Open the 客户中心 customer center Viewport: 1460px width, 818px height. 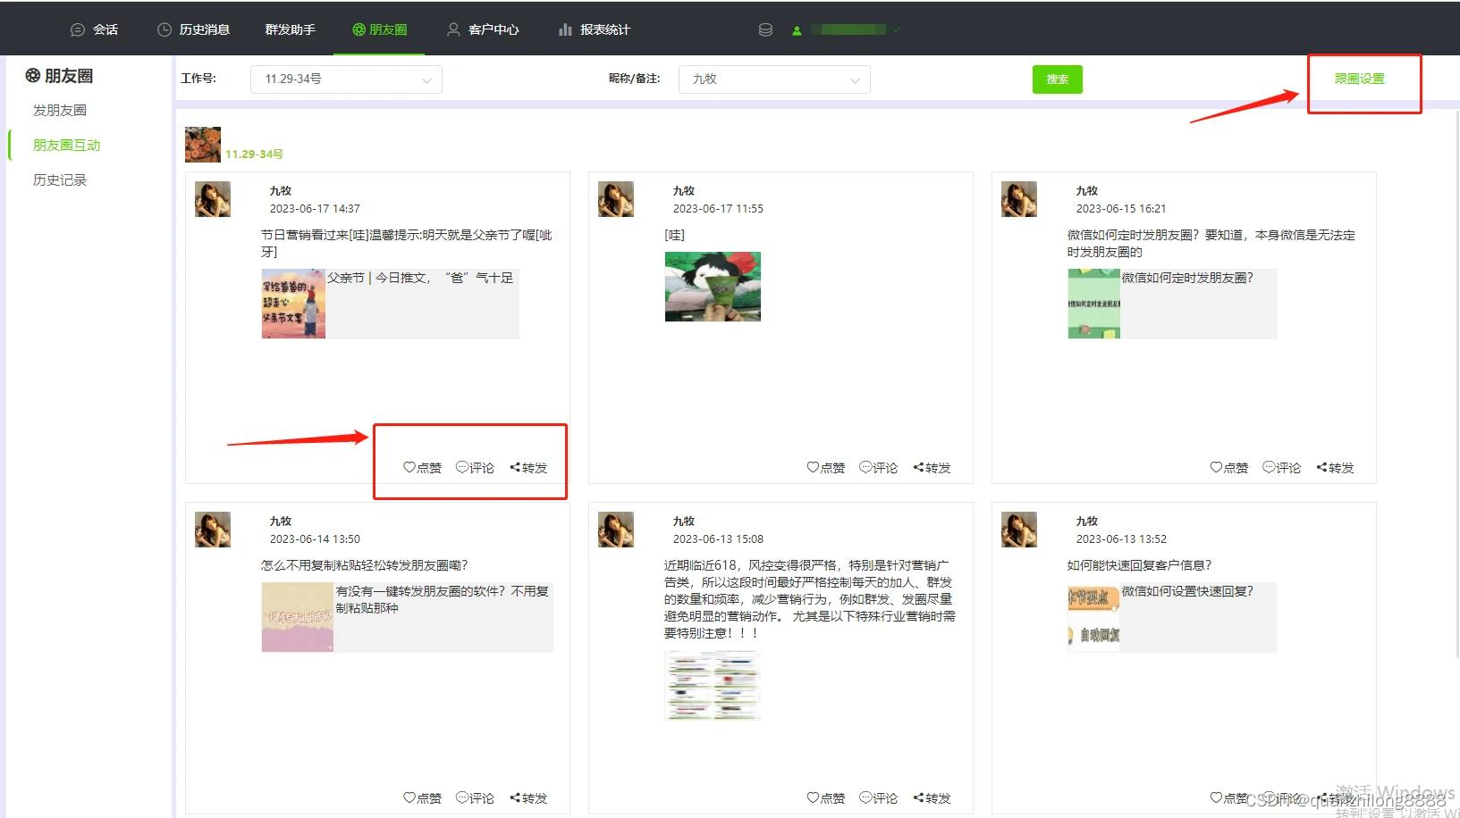click(x=483, y=29)
